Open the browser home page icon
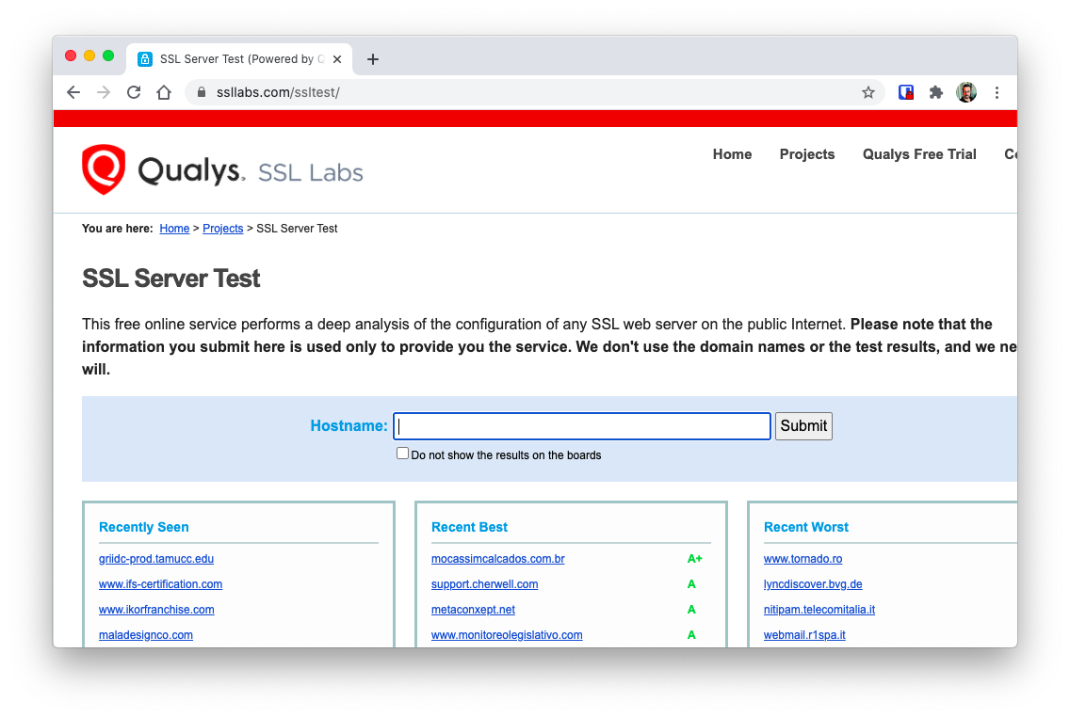 [164, 92]
